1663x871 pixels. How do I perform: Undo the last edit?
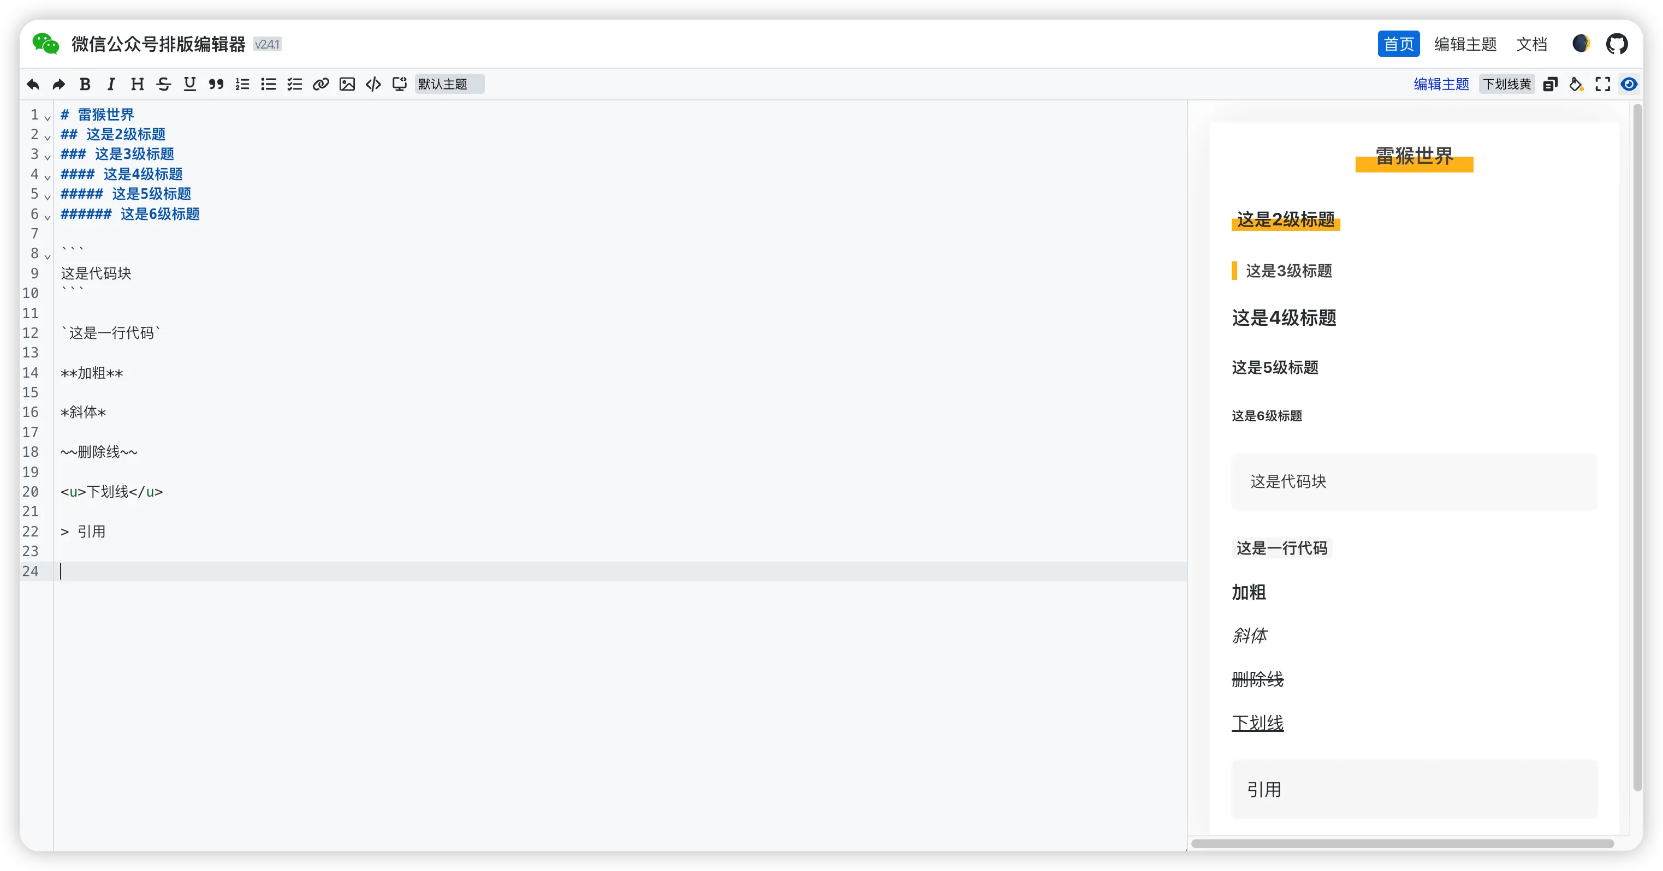point(33,84)
